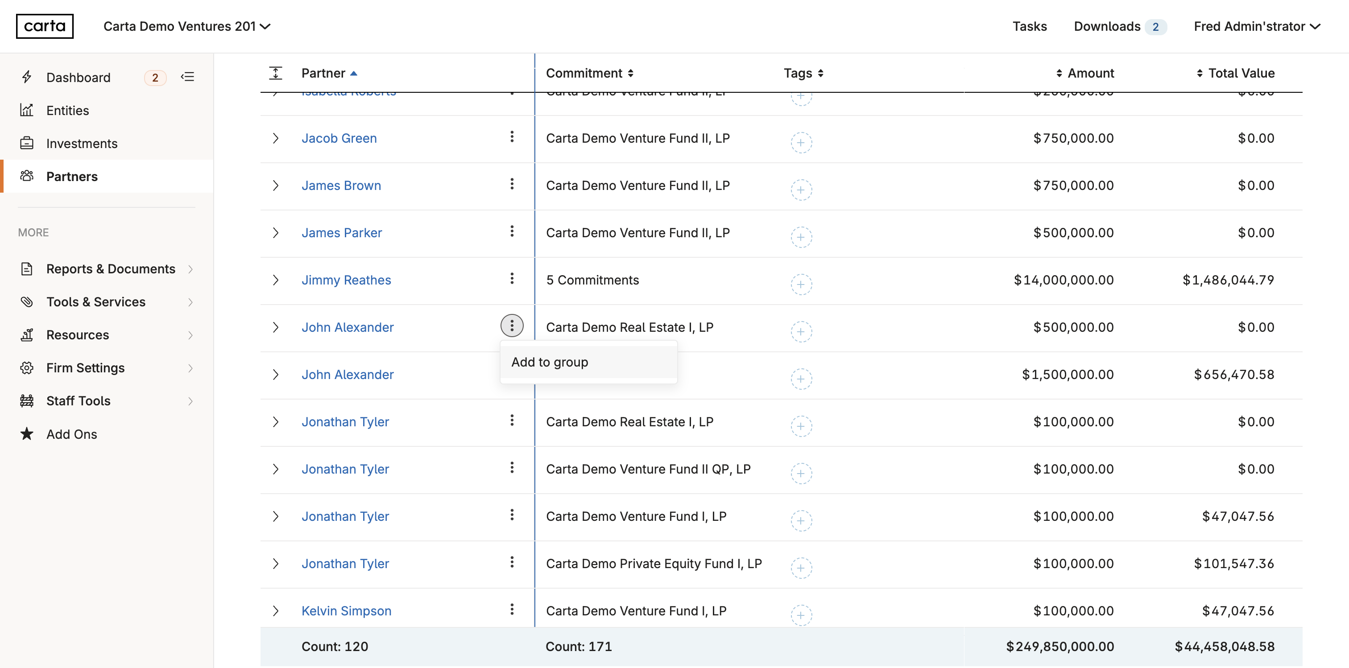Open kebab menu for Jacob Green
Image resolution: width=1349 pixels, height=668 pixels.
tap(512, 136)
